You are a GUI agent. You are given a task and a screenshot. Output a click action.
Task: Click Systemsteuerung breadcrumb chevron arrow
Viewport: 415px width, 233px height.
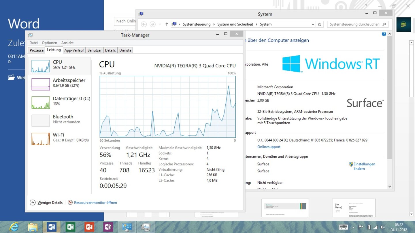214,24
